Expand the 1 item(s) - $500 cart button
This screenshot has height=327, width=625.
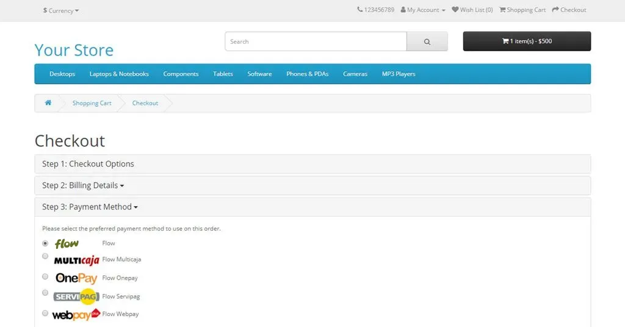pos(527,41)
